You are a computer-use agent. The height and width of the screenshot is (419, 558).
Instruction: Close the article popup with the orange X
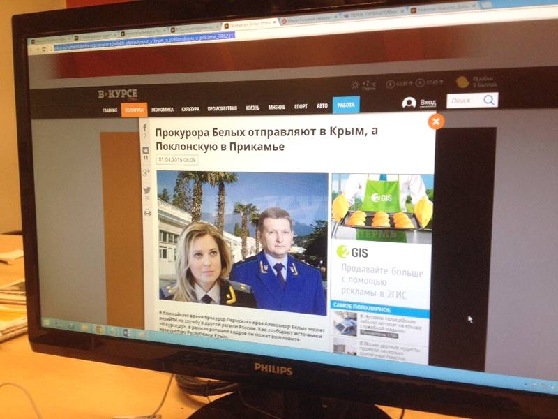coord(436,122)
